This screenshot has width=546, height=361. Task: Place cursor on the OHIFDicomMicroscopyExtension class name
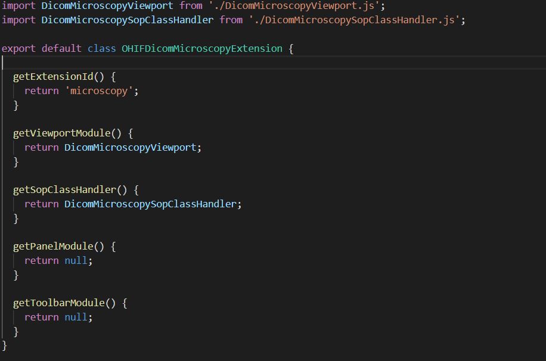[202, 48]
